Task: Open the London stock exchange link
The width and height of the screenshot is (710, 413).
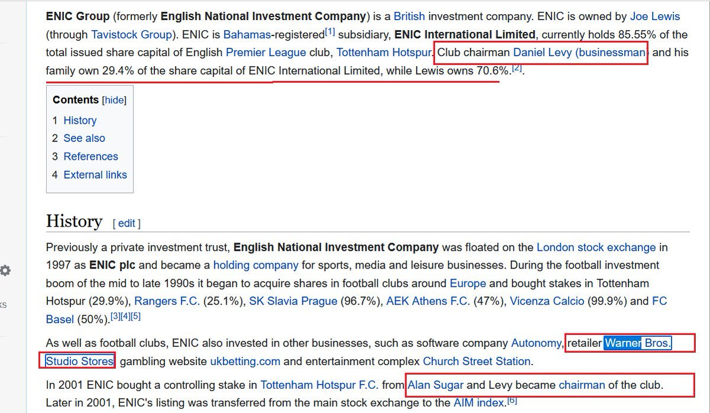Action: pos(596,247)
